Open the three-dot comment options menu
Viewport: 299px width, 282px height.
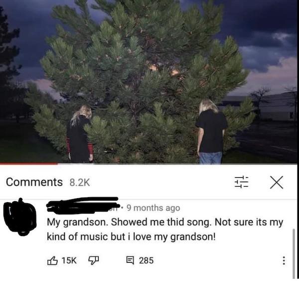[x=284, y=261]
